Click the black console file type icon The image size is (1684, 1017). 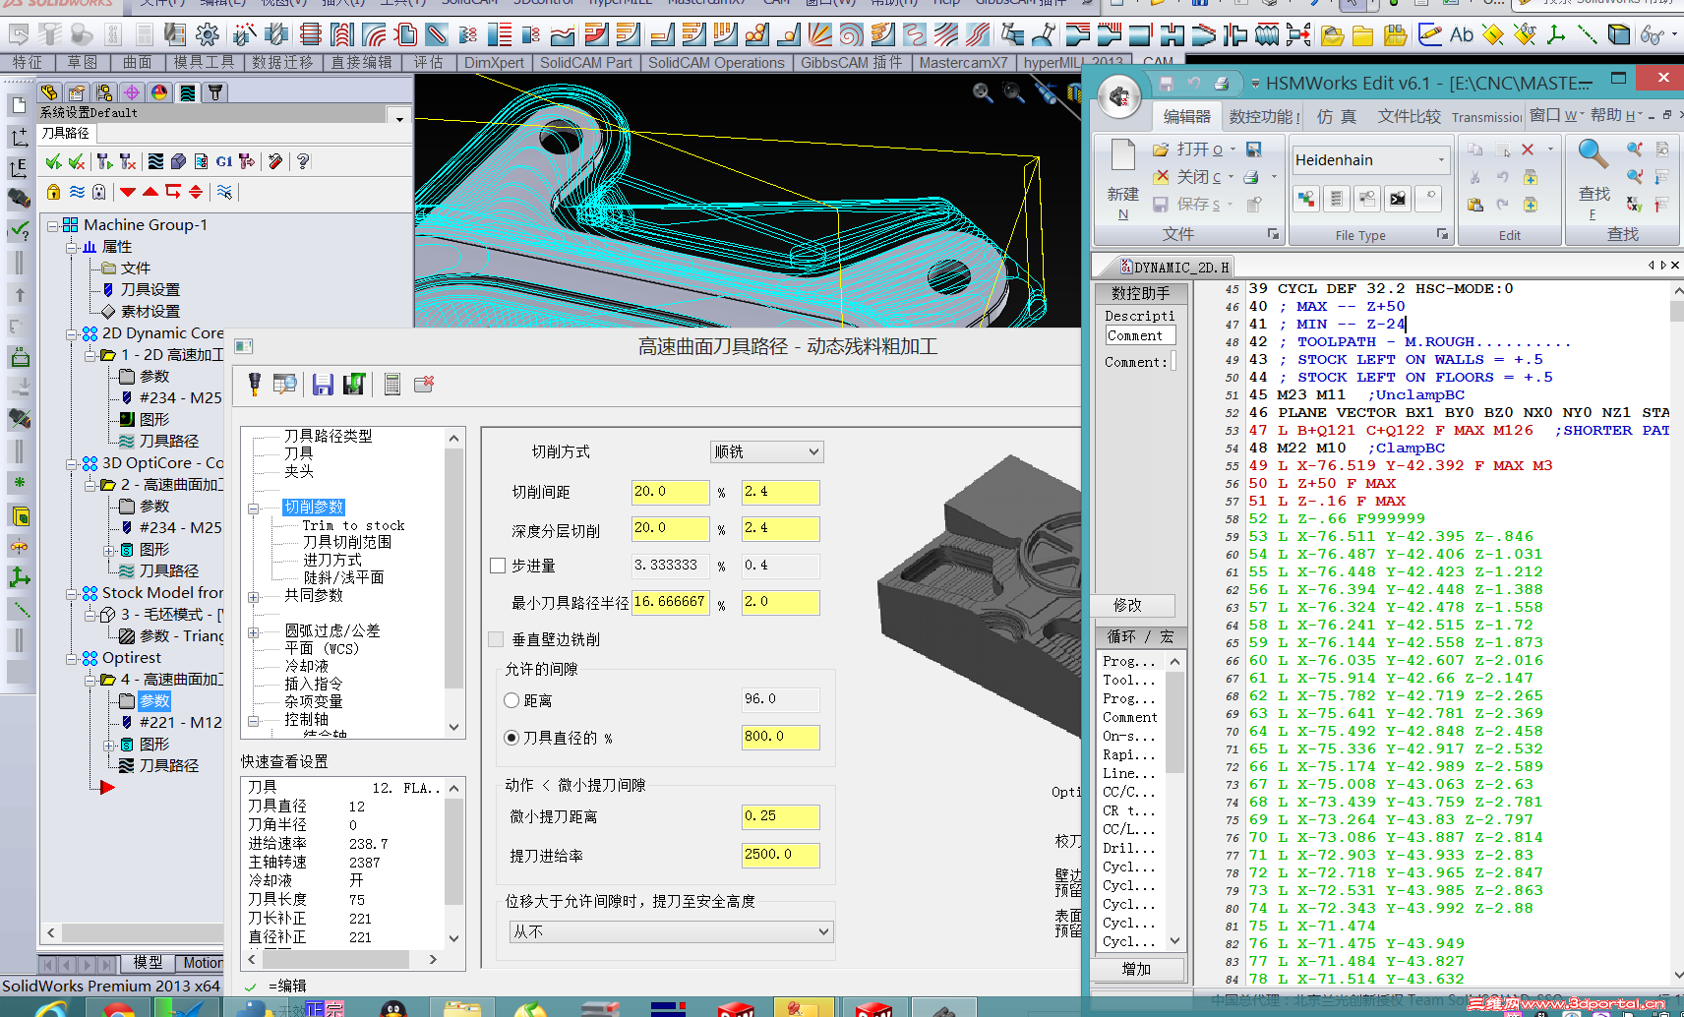(1398, 199)
